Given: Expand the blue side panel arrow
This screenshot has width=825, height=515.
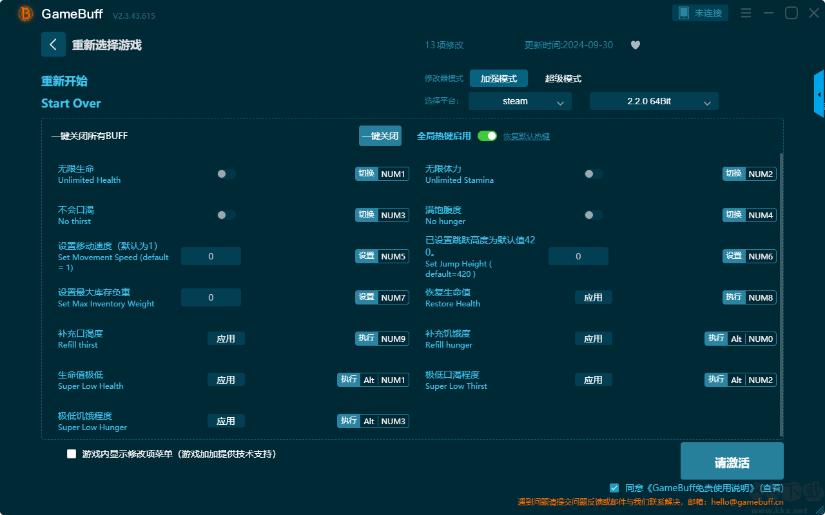Looking at the screenshot, I should coord(819,94).
